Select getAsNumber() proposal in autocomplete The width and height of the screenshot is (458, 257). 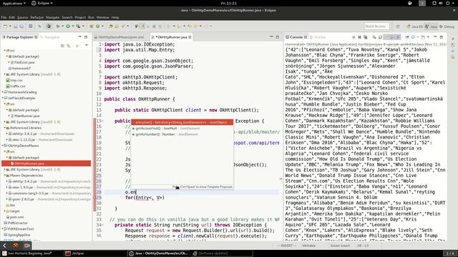pos(182,134)
